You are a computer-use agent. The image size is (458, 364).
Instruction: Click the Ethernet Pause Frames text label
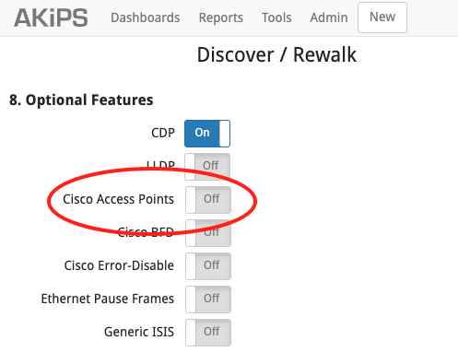[x=108, y=299]
